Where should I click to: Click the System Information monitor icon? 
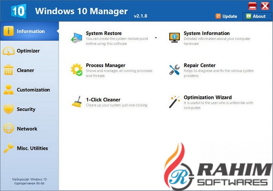(x=174, y=37)
